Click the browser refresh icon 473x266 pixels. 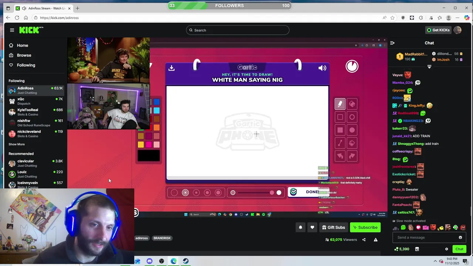pyautogui.click(x=17, y=18)
